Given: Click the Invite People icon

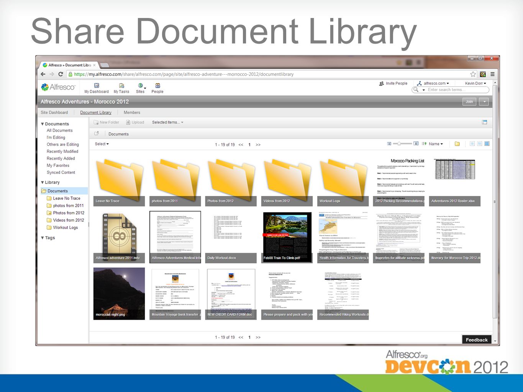Looking at the screenshot, I should tap(381, 83).
